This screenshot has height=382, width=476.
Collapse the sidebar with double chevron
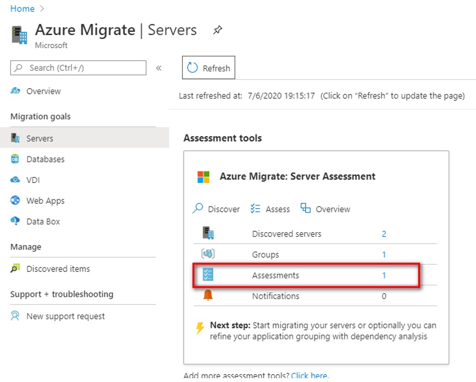158,68
